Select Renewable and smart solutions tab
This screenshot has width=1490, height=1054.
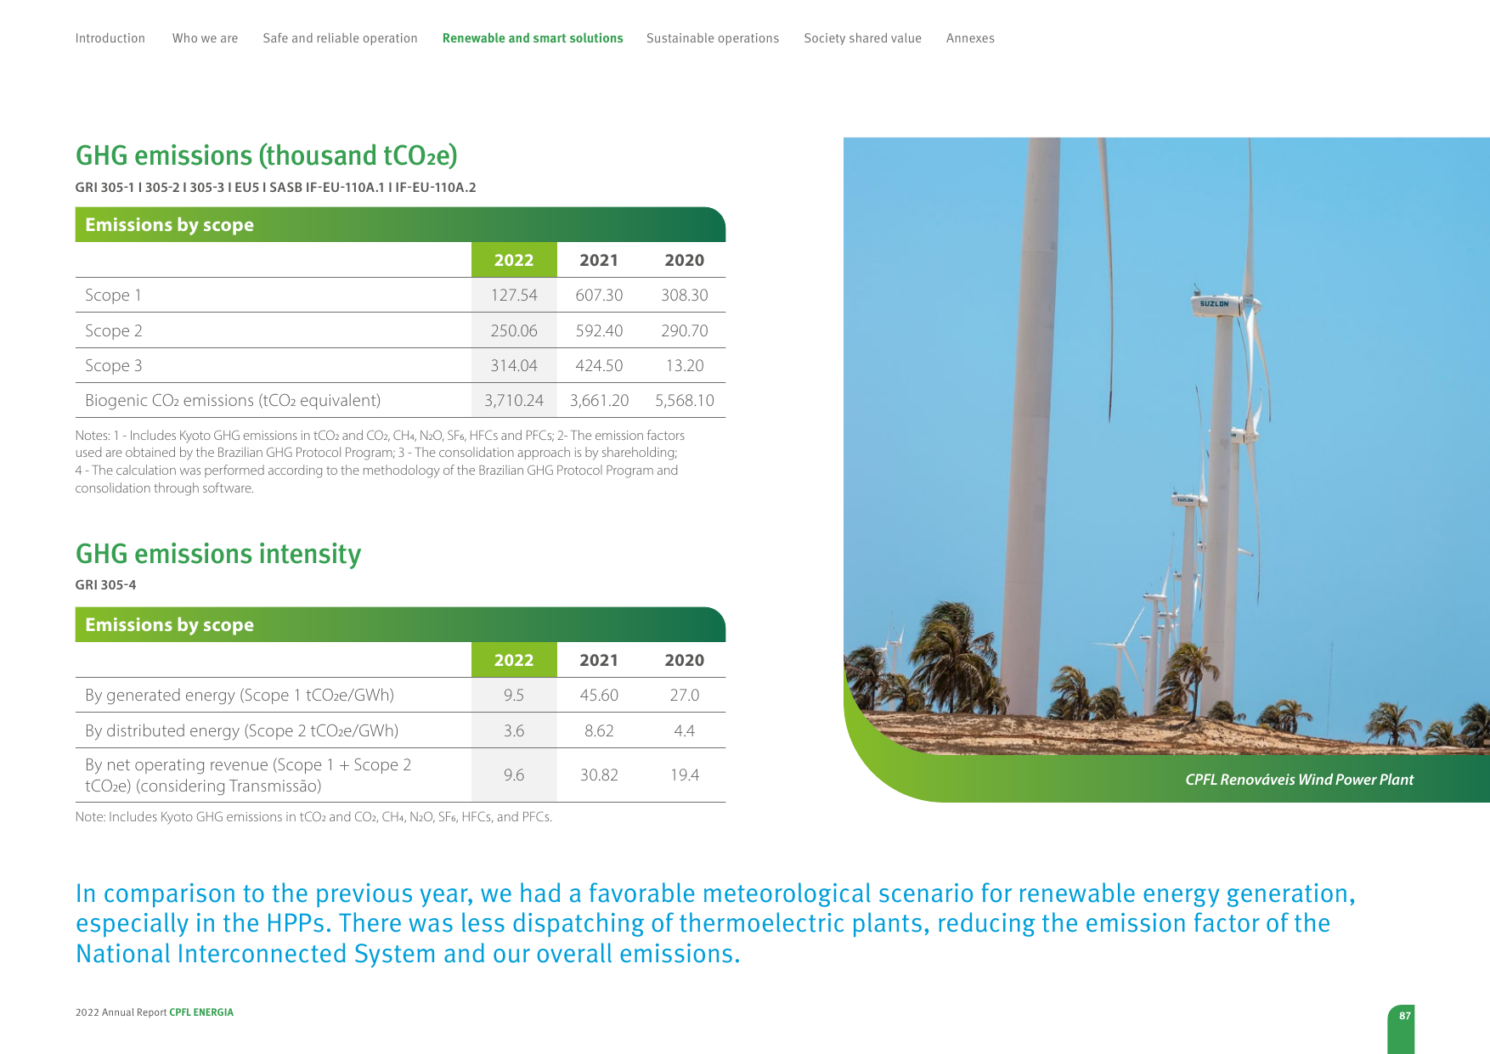pos(533,38)
